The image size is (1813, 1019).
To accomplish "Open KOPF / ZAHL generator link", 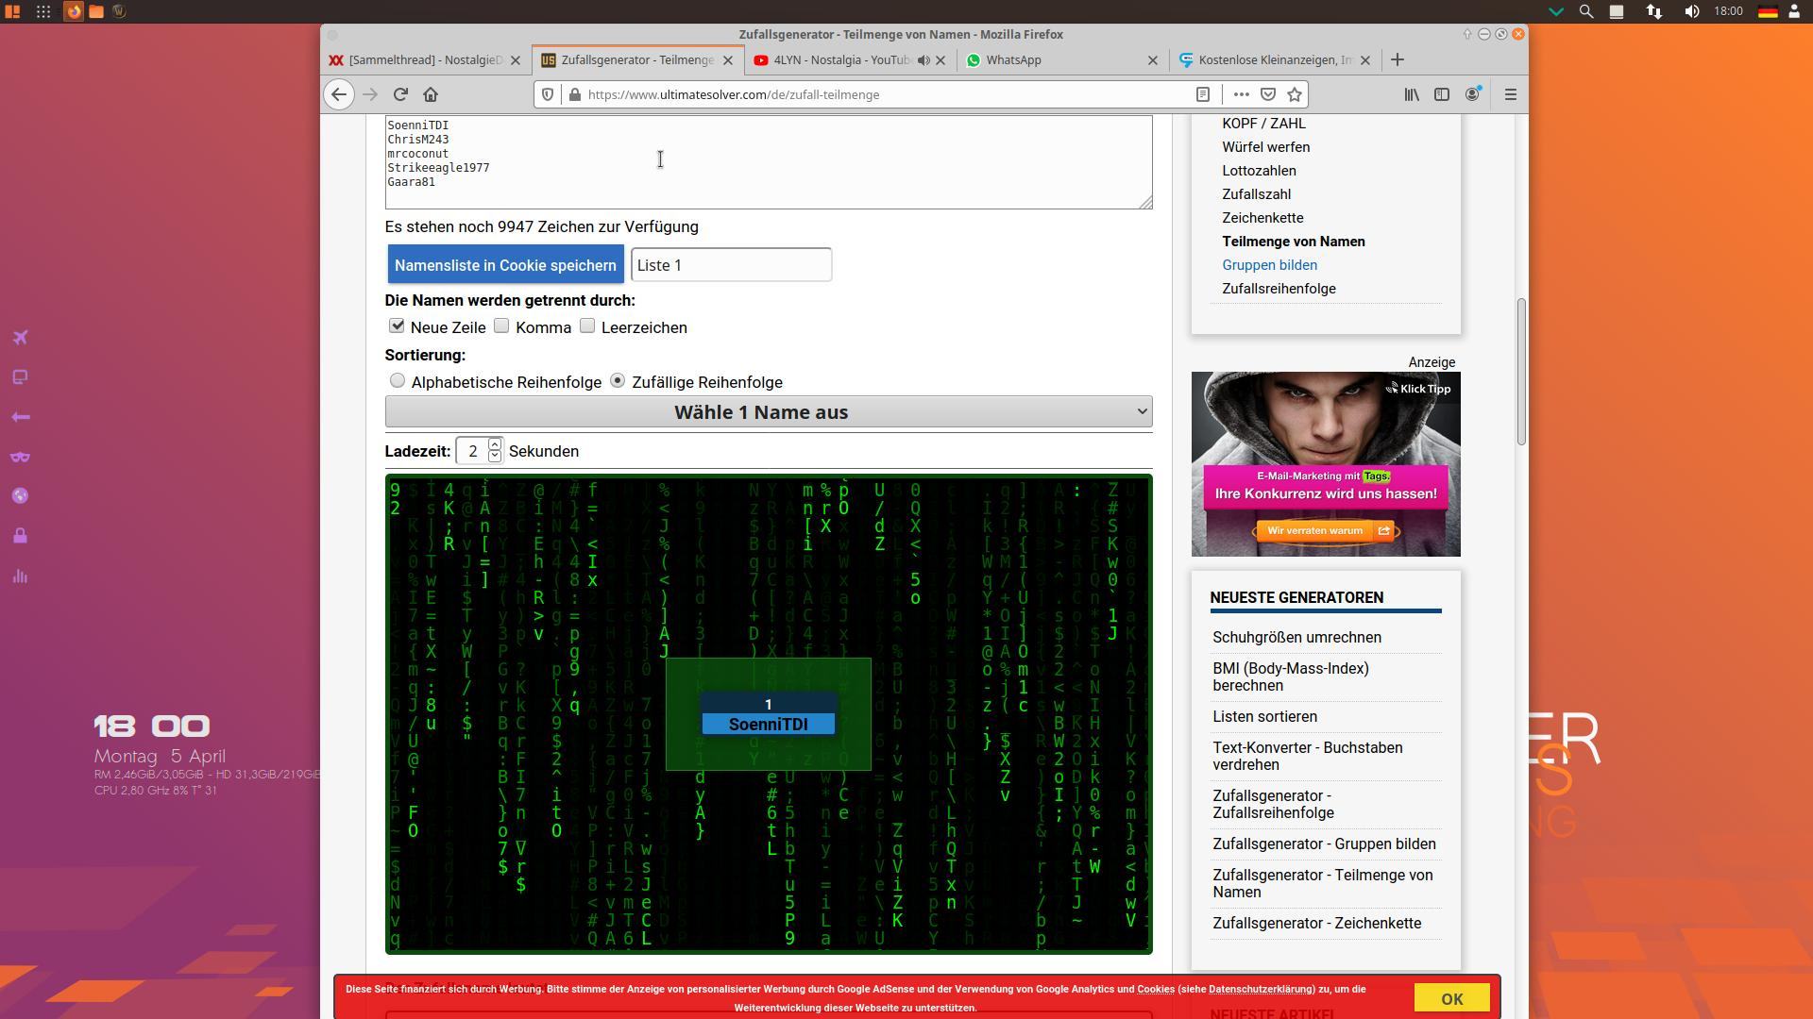I will 1263,124.
